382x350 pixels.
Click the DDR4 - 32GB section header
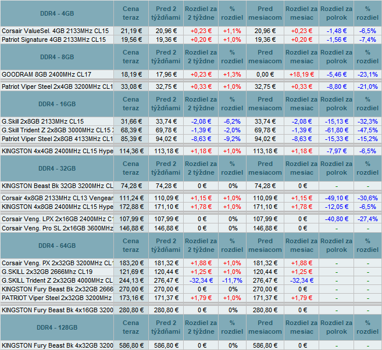click(x=57, y=168)
